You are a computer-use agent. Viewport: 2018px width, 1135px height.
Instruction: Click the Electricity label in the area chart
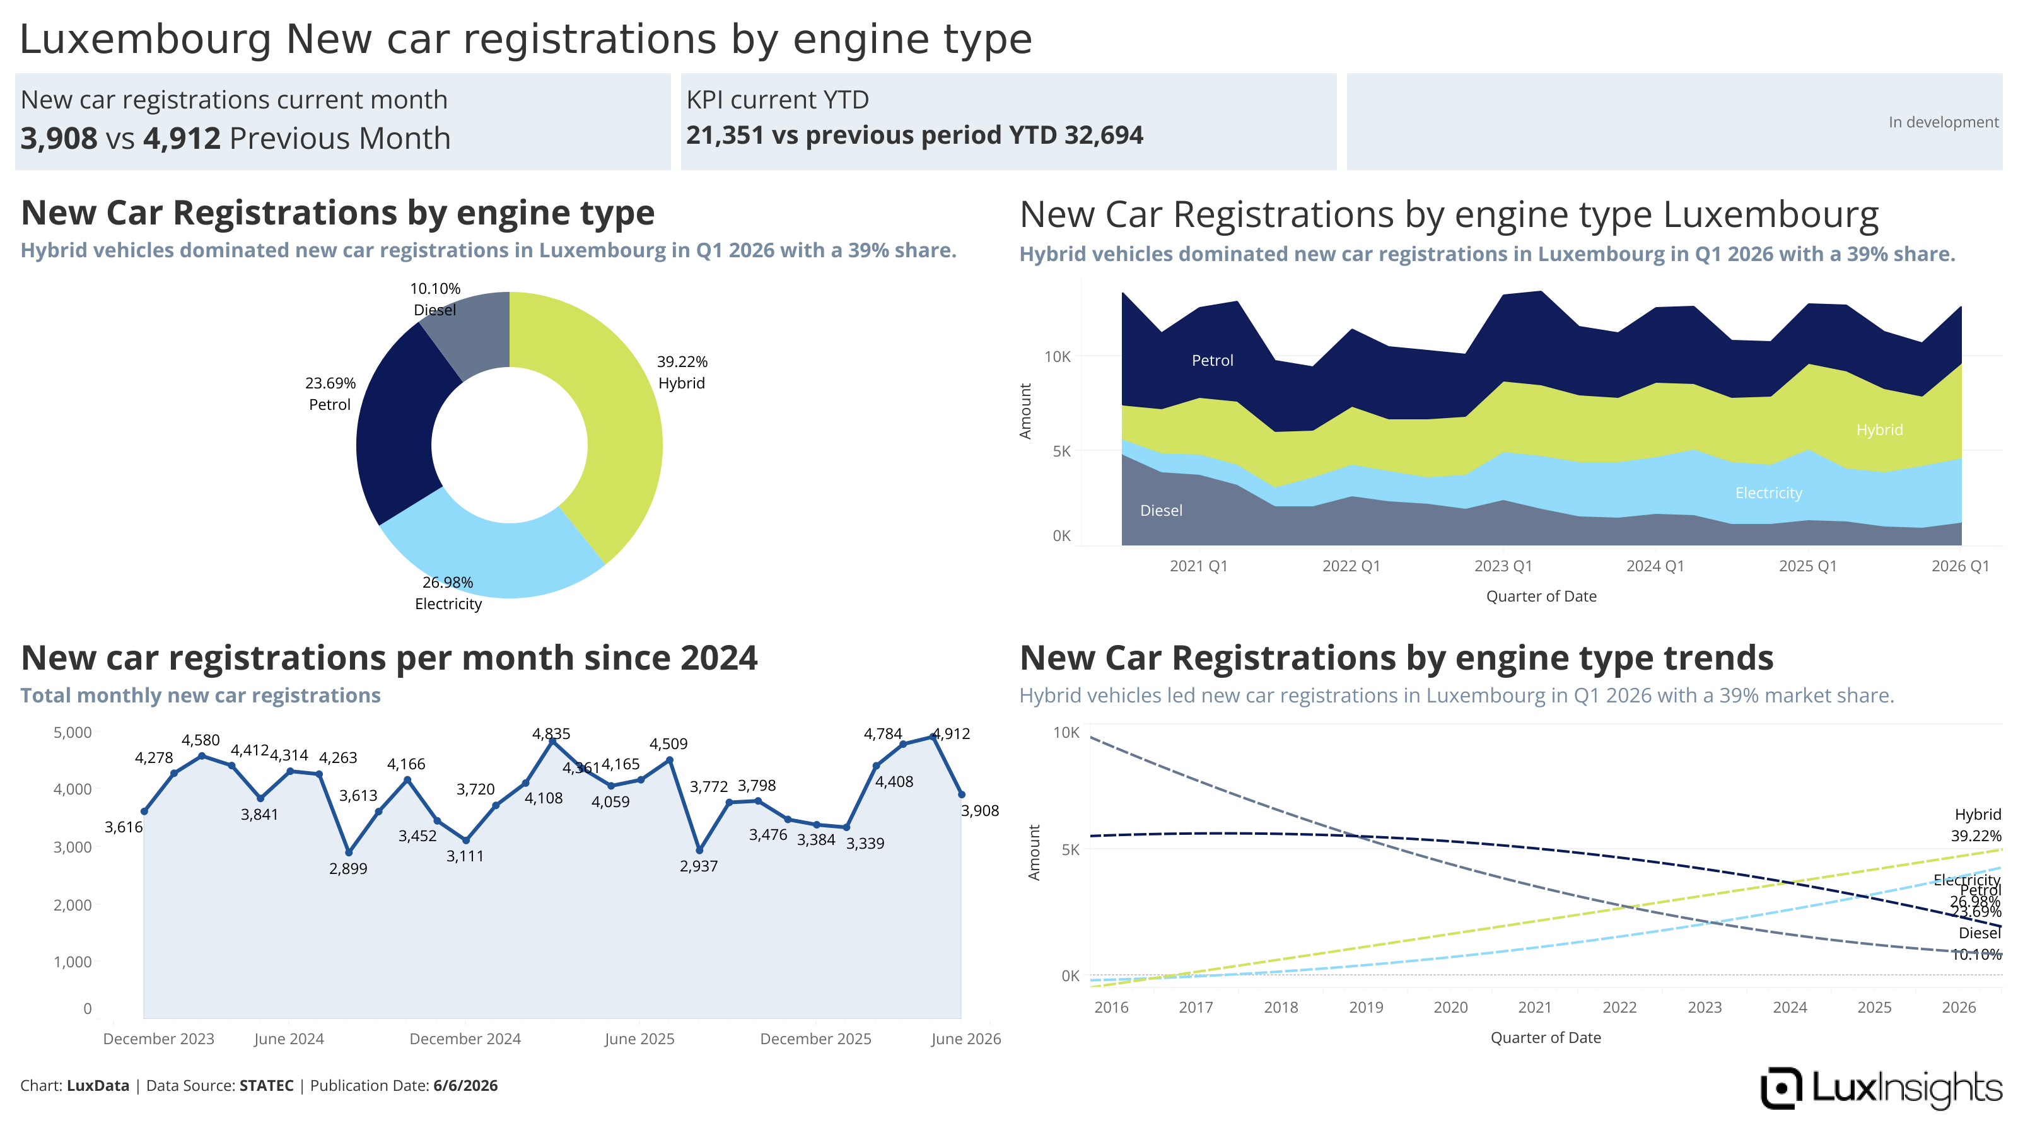[1768, 492]
